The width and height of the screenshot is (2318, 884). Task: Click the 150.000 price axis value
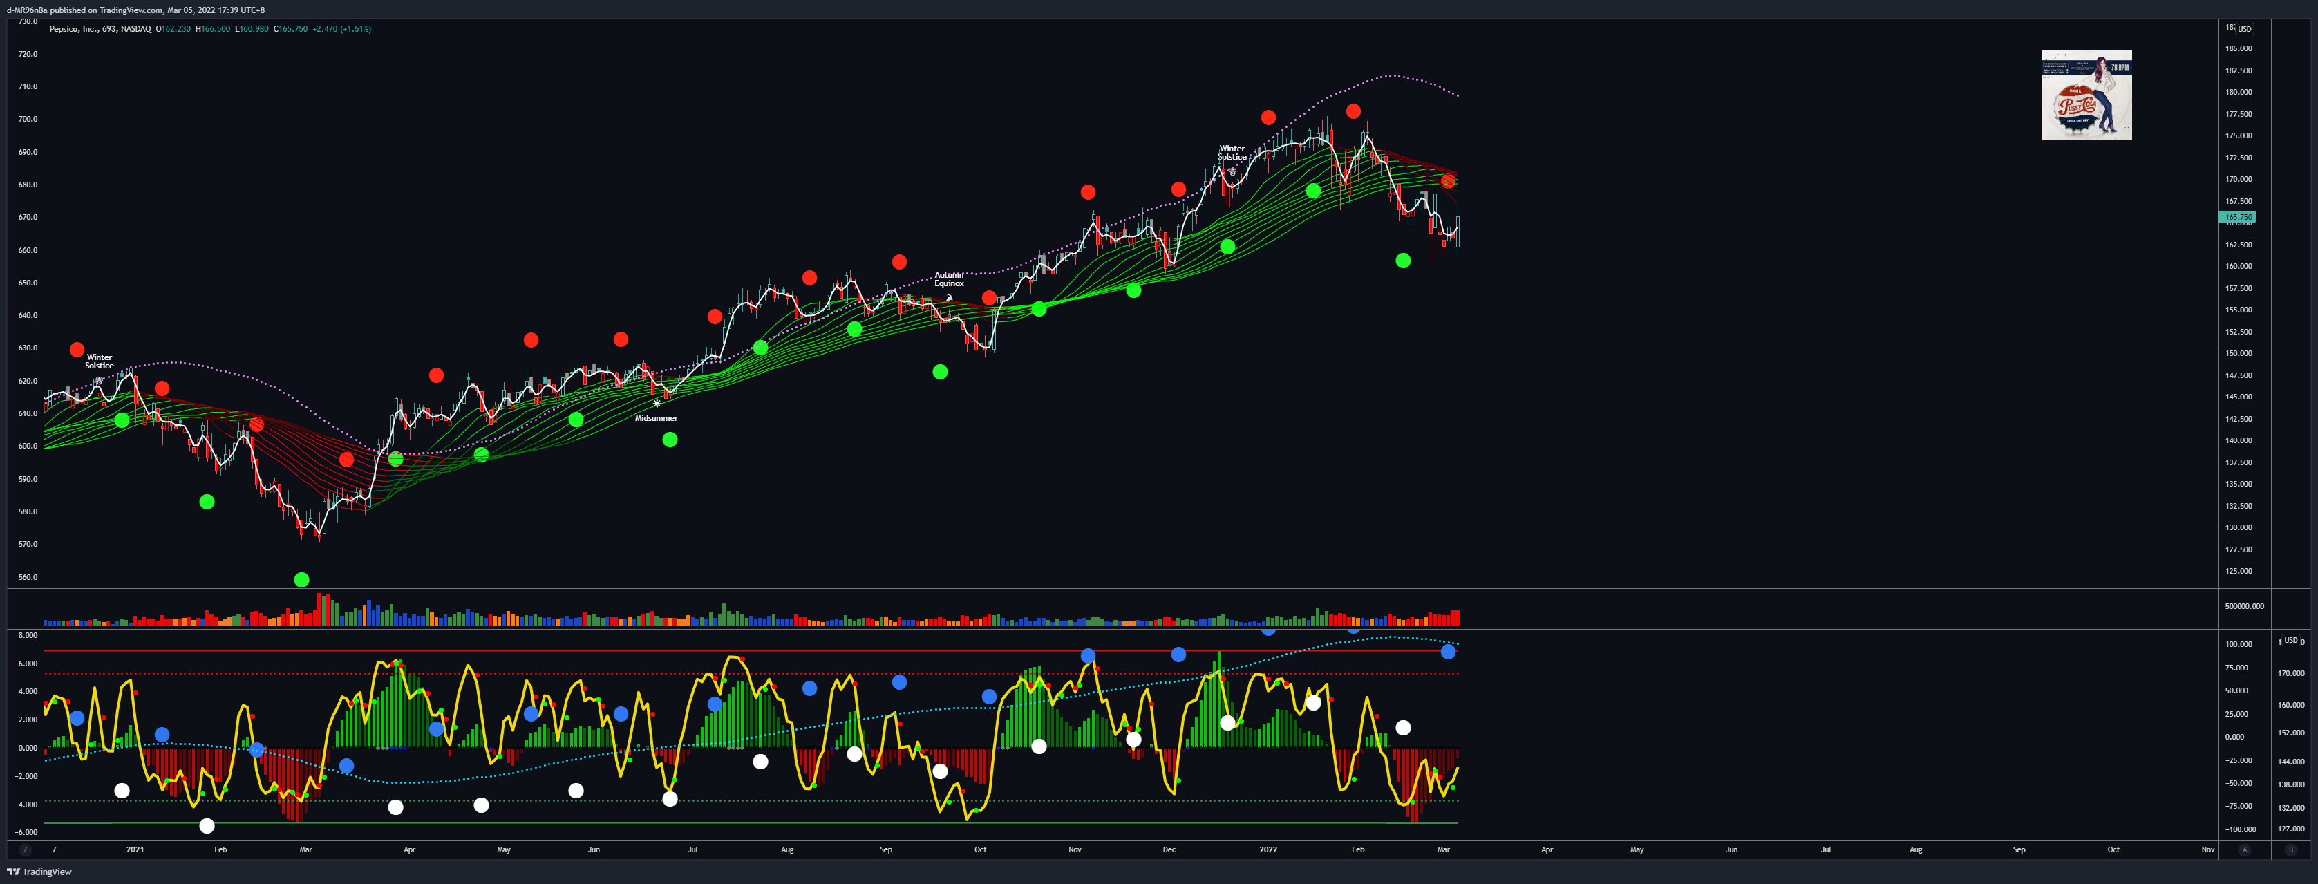coord(2239,354)
